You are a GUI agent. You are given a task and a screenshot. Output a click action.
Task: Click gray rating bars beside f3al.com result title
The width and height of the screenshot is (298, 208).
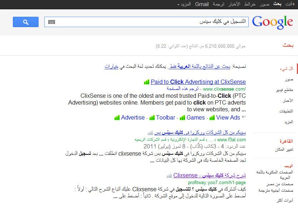pos(150,132)
